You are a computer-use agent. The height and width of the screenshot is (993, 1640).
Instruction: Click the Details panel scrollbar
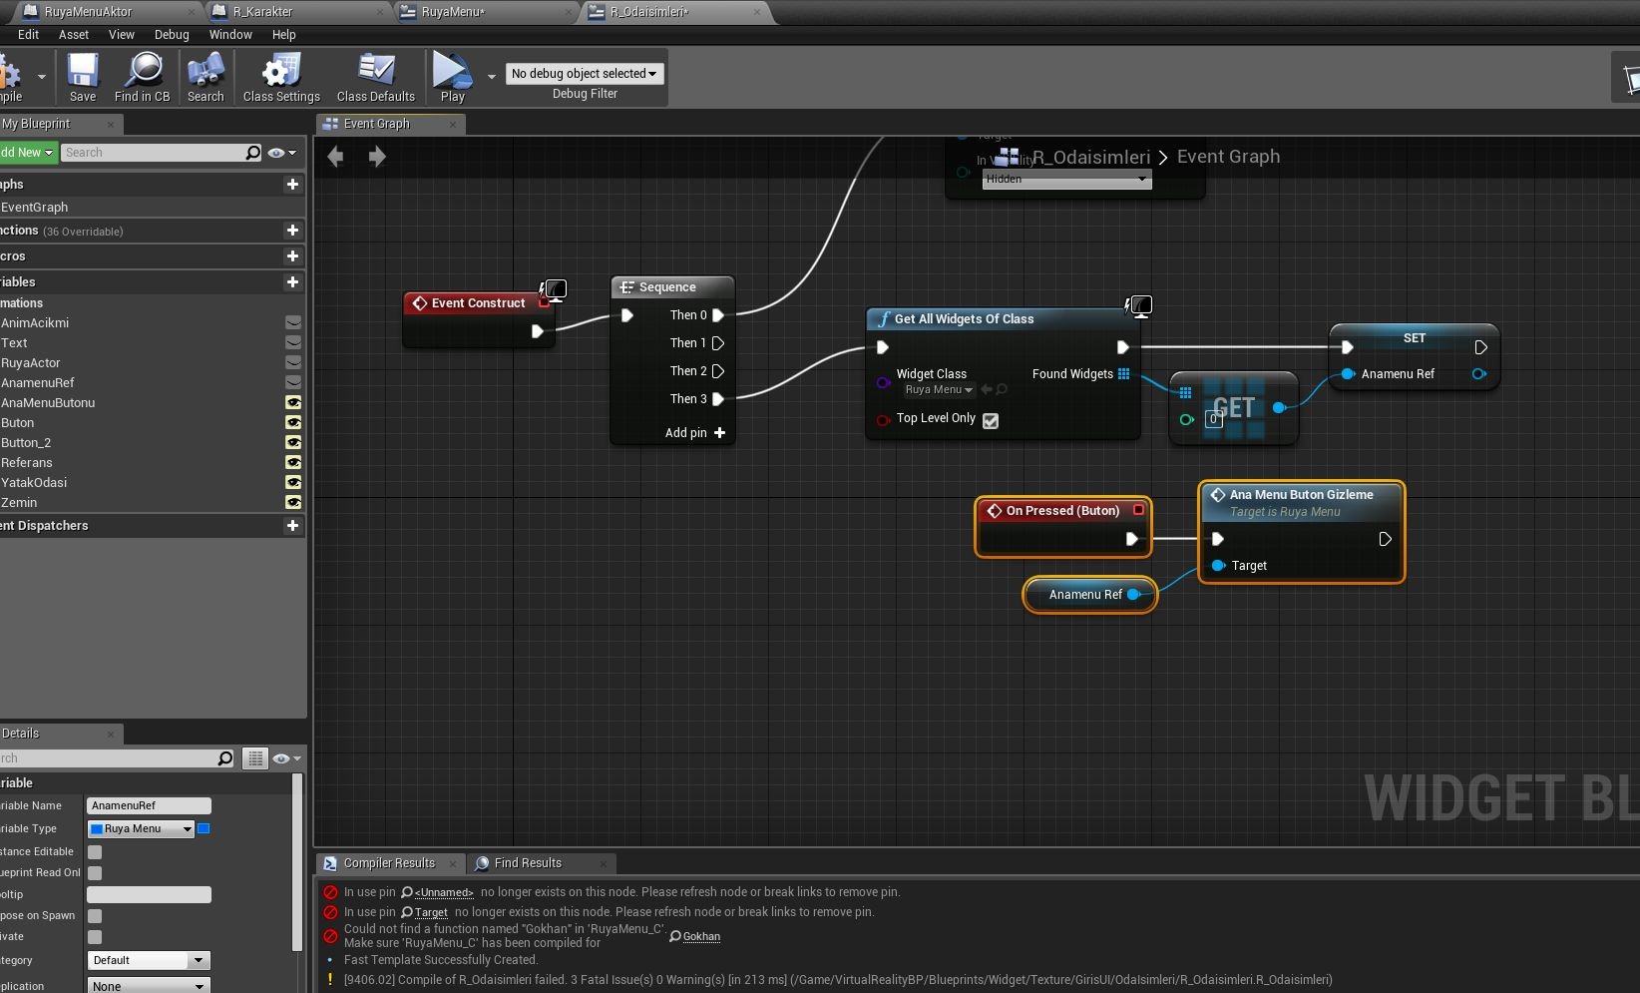coord(297,863)
